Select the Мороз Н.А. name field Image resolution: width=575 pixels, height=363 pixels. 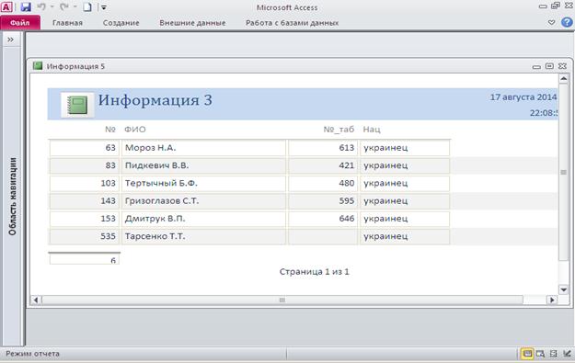203,148
